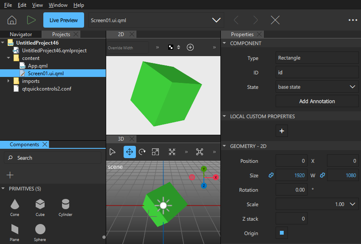Click the Home icon in the top toolbar
361x244 pixels.
12,20
